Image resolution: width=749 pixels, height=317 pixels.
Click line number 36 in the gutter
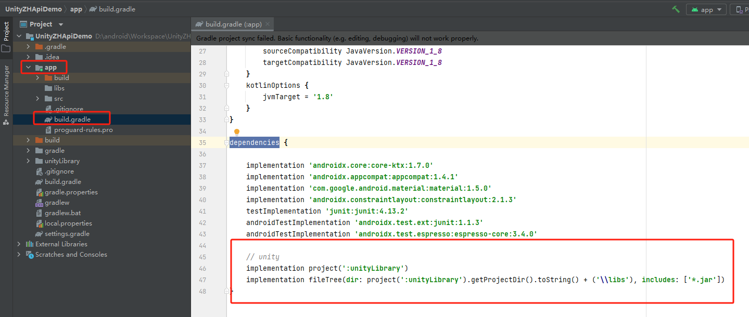pyautogui.click(x=202, y=154)
